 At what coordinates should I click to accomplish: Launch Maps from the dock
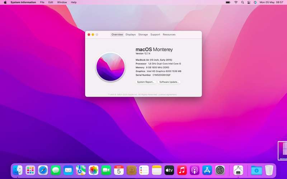tap(81, 170)
